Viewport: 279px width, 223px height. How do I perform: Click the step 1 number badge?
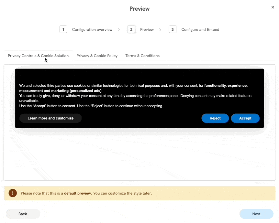point(63,29)
